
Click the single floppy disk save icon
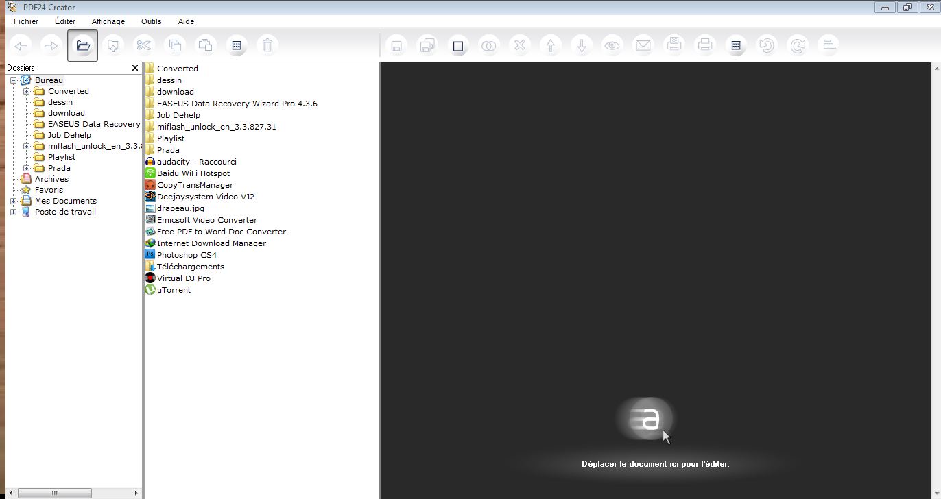click(396, 46)
